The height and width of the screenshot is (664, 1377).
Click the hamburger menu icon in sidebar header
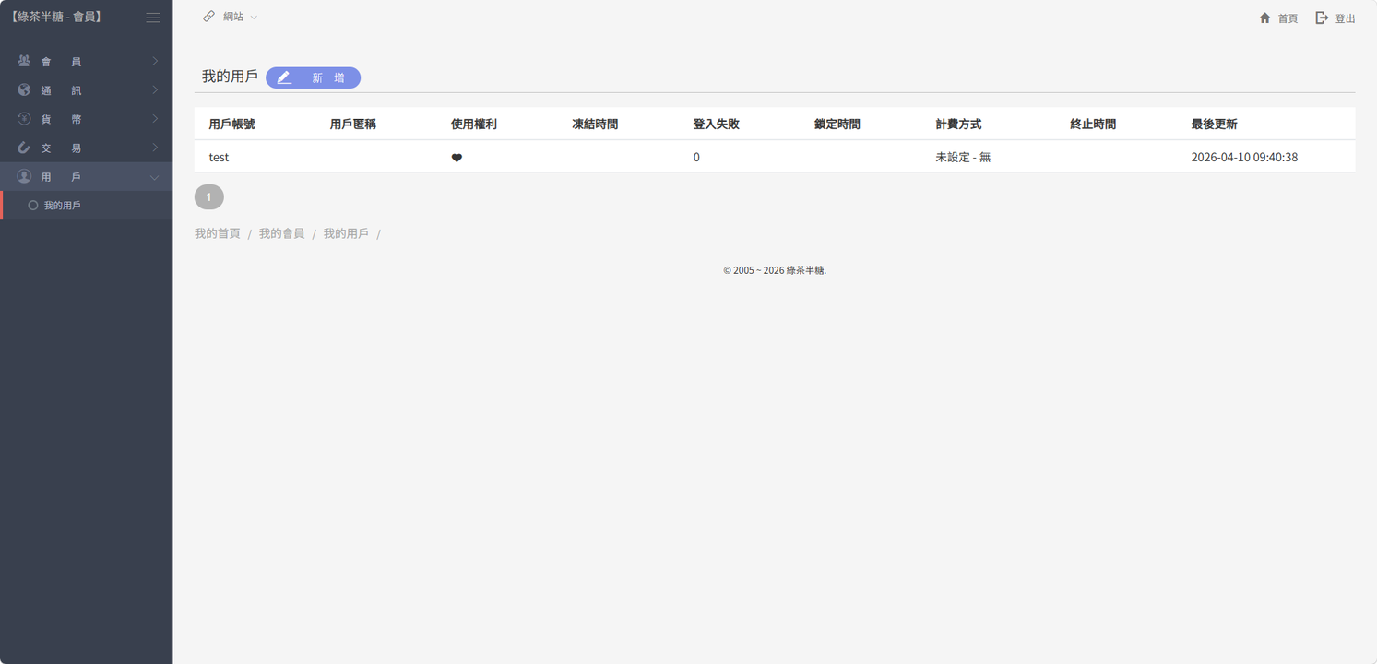coord(153,18)
